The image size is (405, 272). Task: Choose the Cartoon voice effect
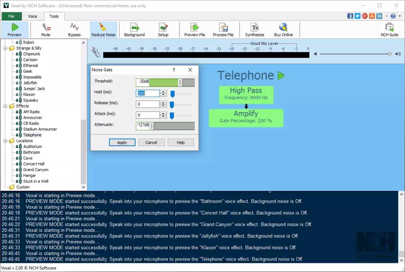tap(30, 60)
